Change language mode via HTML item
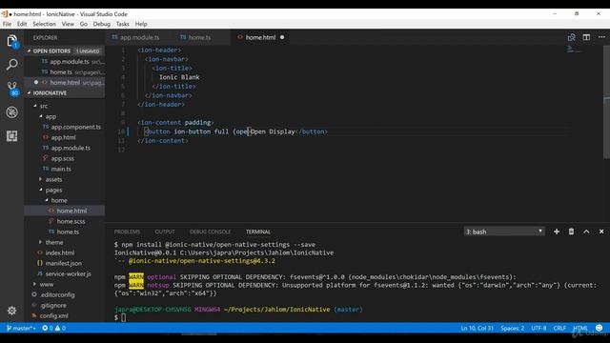 point(580,328)
